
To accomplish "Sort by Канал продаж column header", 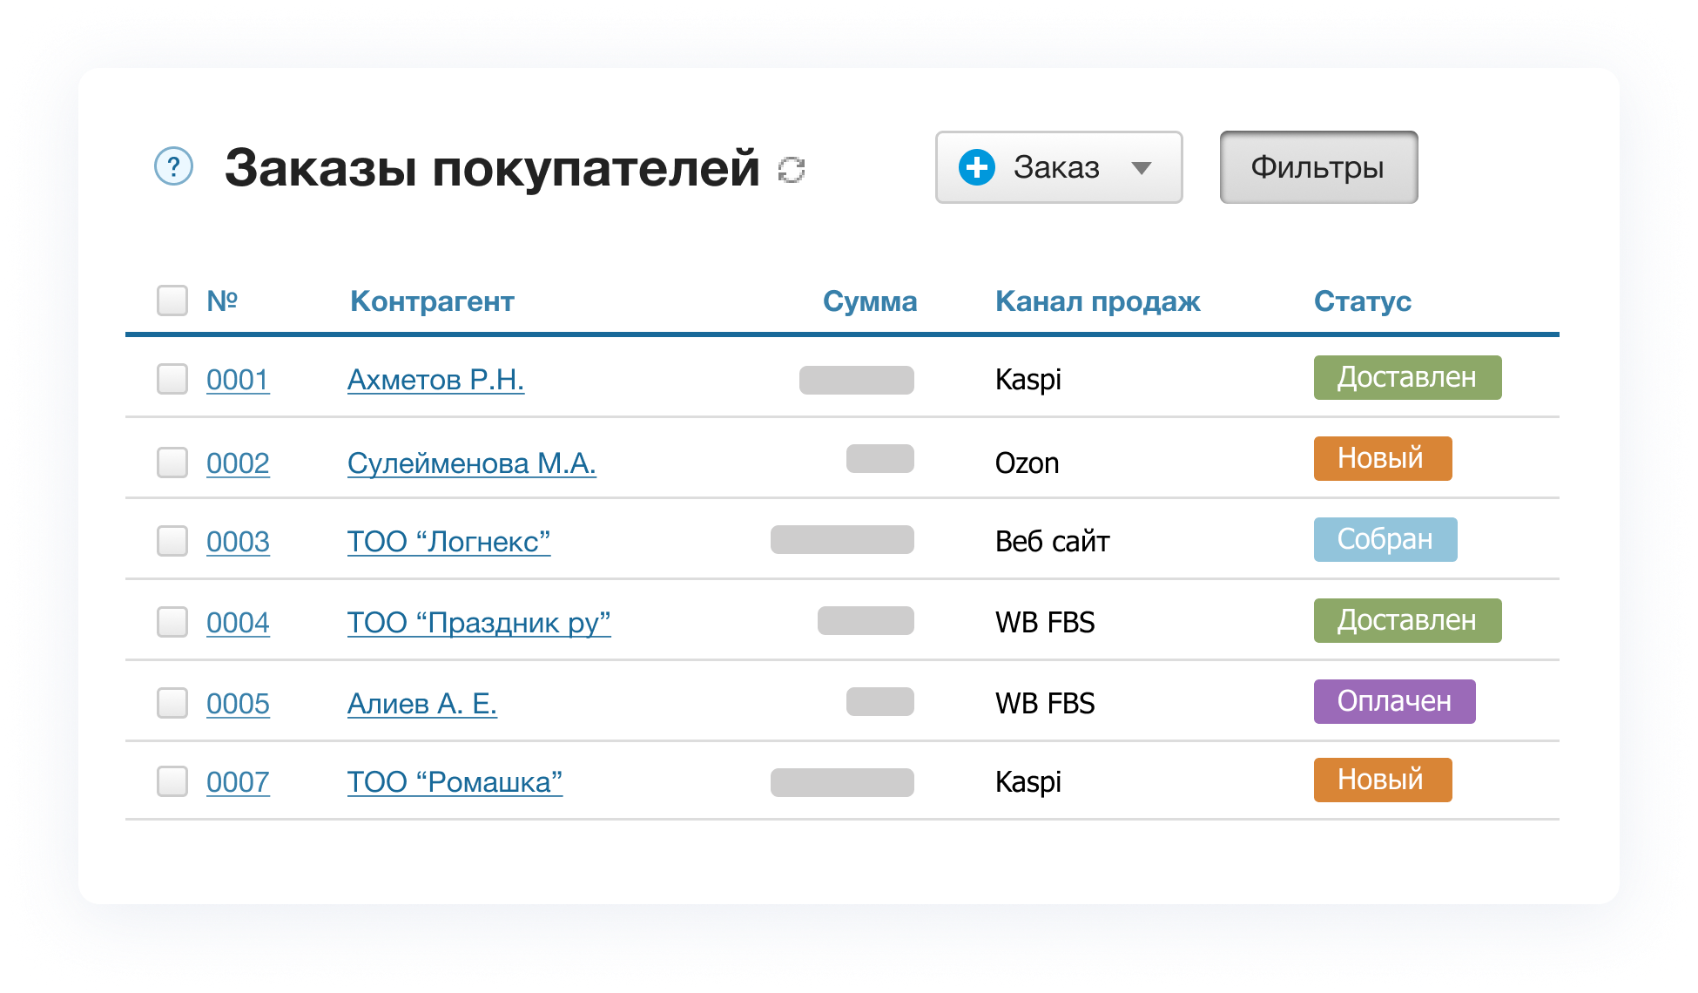I will point(1097,301).
